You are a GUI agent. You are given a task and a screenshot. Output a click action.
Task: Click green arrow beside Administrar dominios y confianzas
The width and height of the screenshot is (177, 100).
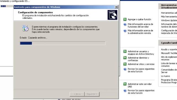125,58
